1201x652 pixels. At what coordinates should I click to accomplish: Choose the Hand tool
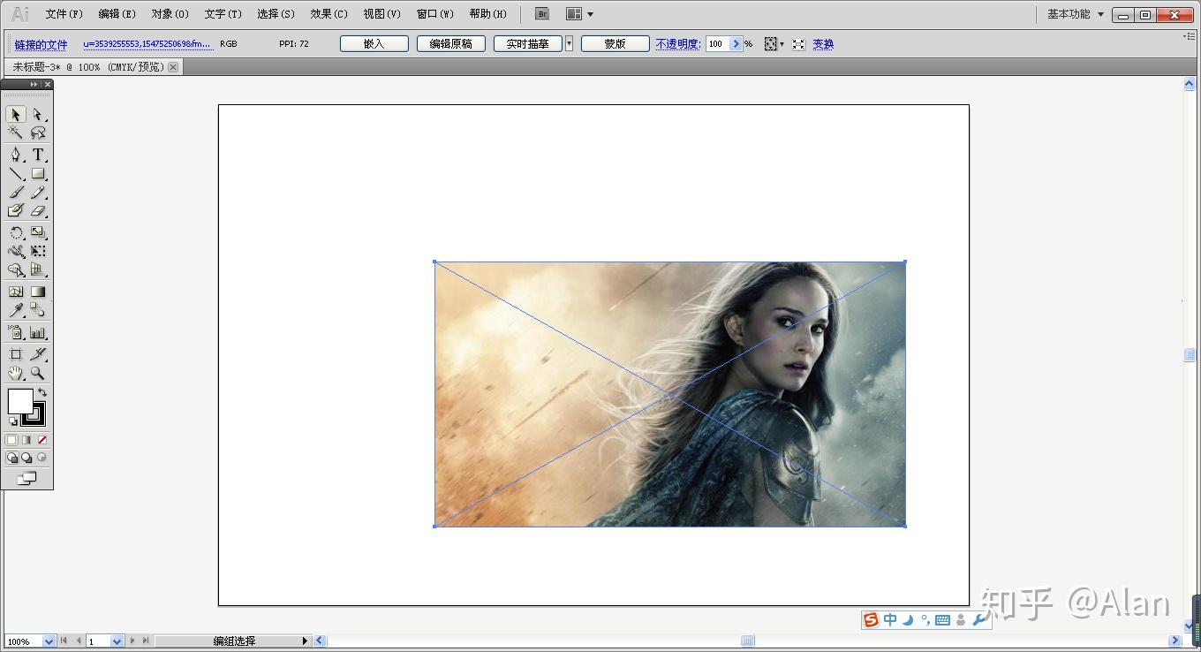click(x=15, y=374)
